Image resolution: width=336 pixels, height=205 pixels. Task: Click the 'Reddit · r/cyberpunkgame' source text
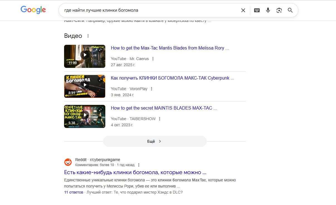tap(98, 160)
